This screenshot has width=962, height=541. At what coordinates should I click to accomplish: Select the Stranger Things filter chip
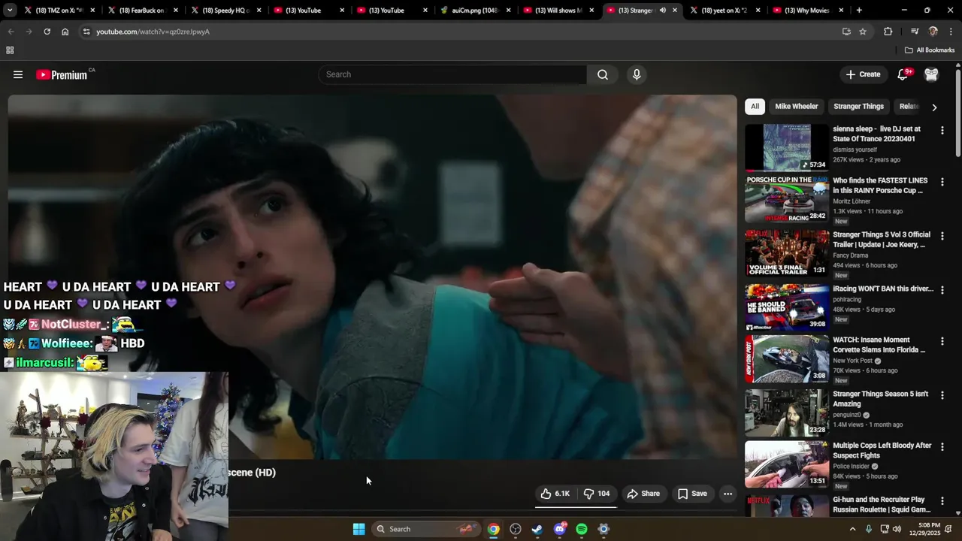tap(858, 107)
